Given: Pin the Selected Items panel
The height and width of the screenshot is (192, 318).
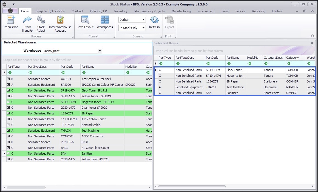Looking at the screenshot, I should [x=312, y=43].
